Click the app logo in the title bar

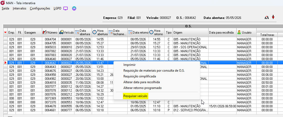(x=3, y=3)
